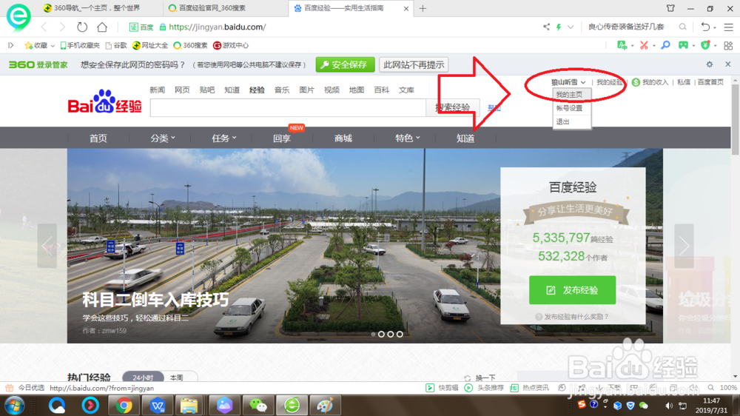740x416 pixels.
Task: Click the Baidu experience search input field
Action: tap(288, 107)
